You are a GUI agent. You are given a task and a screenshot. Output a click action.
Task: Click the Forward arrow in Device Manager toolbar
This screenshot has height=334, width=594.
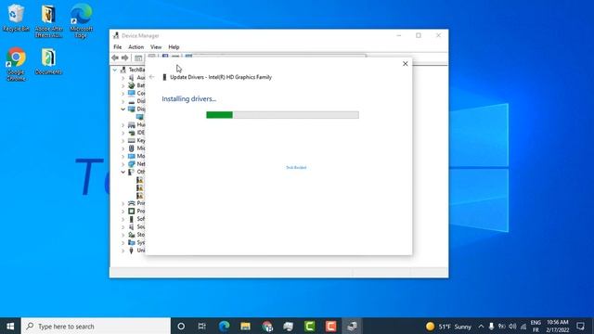pyautogui.click(x=124, y=58)
